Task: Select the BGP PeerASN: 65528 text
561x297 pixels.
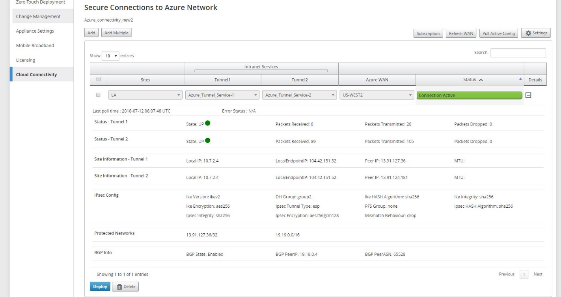Action: (x=385, y=254)
